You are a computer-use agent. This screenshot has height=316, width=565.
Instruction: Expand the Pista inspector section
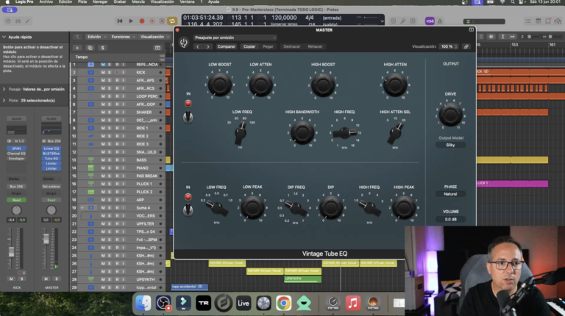point(4,101)
